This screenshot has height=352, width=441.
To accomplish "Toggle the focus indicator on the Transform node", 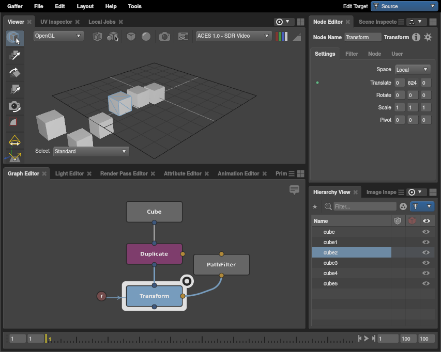I will (187, 281).
